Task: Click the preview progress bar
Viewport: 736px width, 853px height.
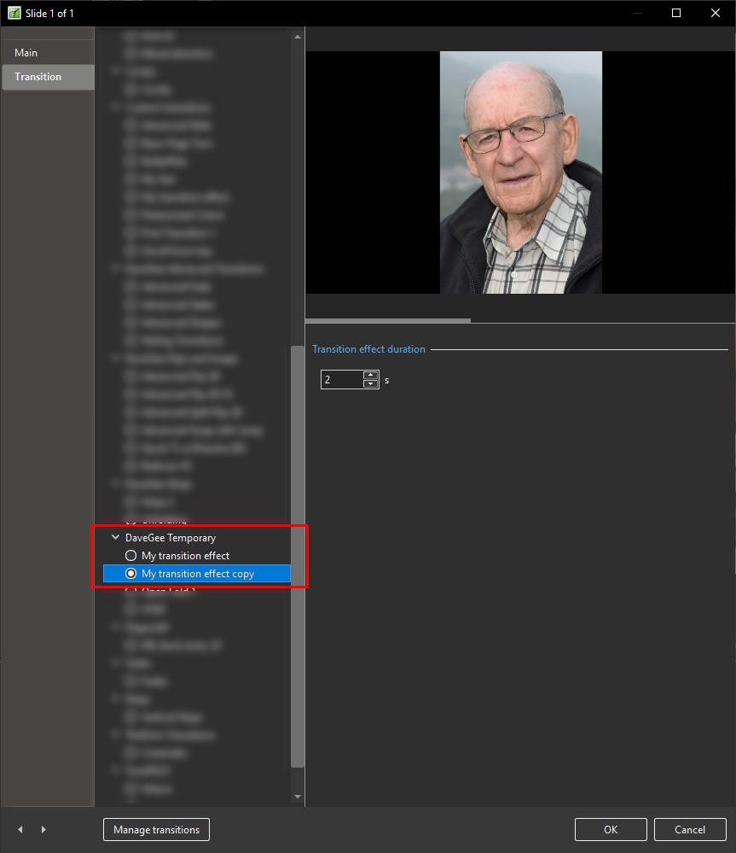Action: tap(388, 321)
